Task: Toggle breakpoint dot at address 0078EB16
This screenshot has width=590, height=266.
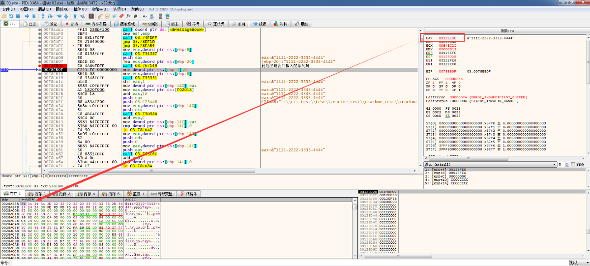Action: pos(40,74)
